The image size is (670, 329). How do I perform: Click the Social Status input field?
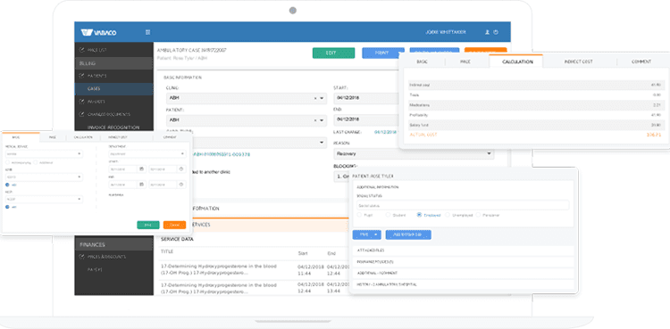click(463, 205)
